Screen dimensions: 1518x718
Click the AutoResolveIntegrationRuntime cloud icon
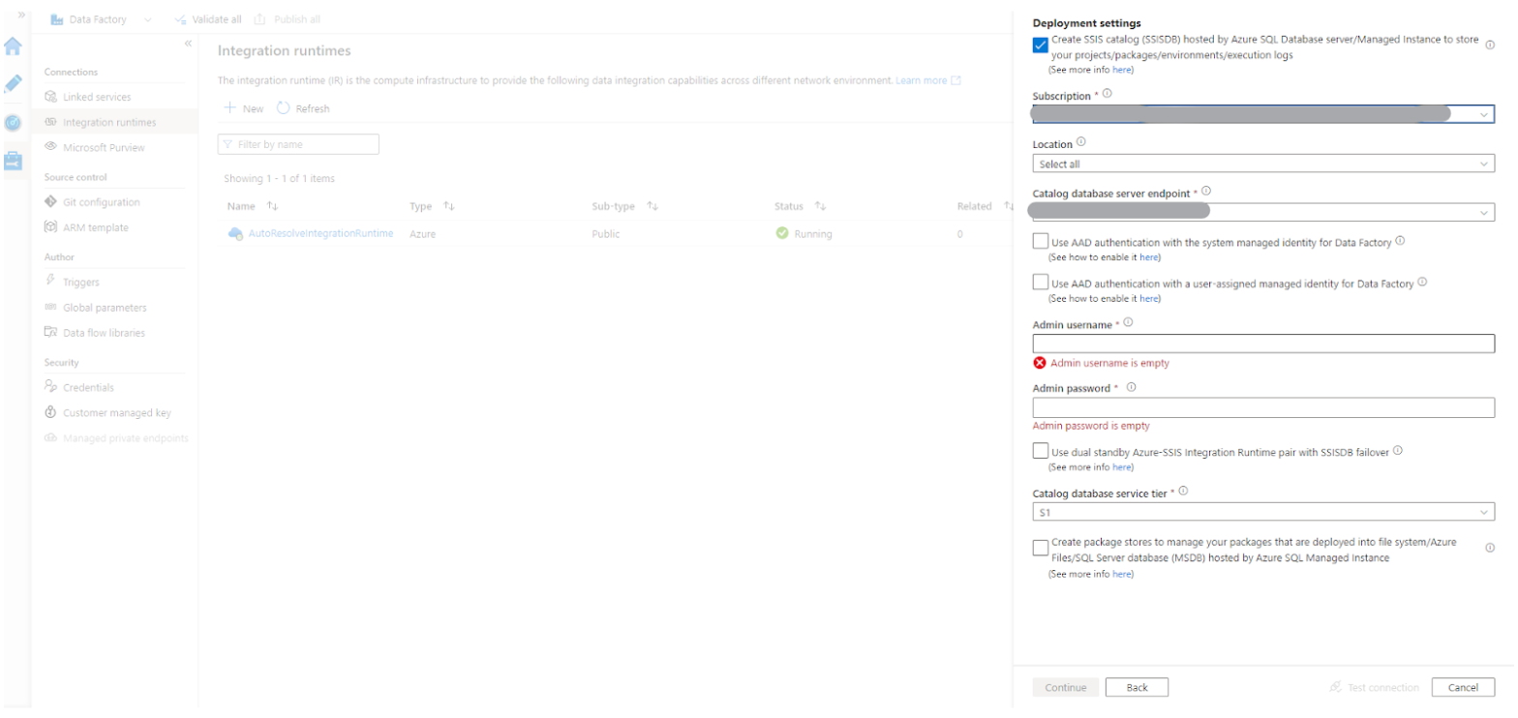[235, 234]
